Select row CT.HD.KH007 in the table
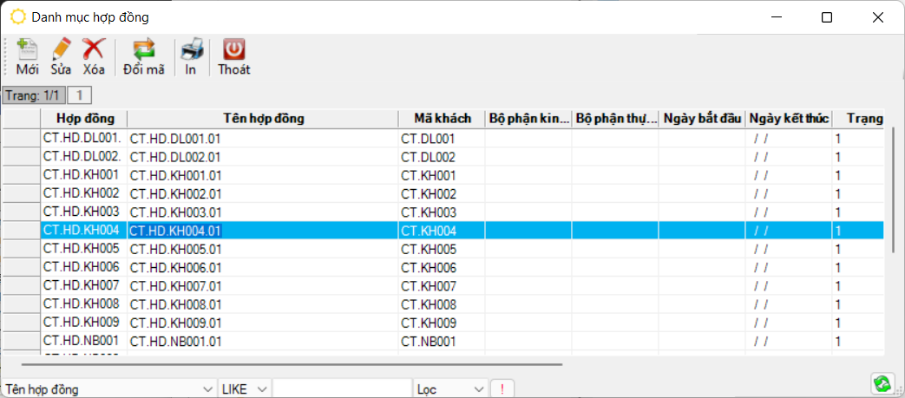Image resolution: width=905 pixels, height=398 pixels. pos(81,286)
